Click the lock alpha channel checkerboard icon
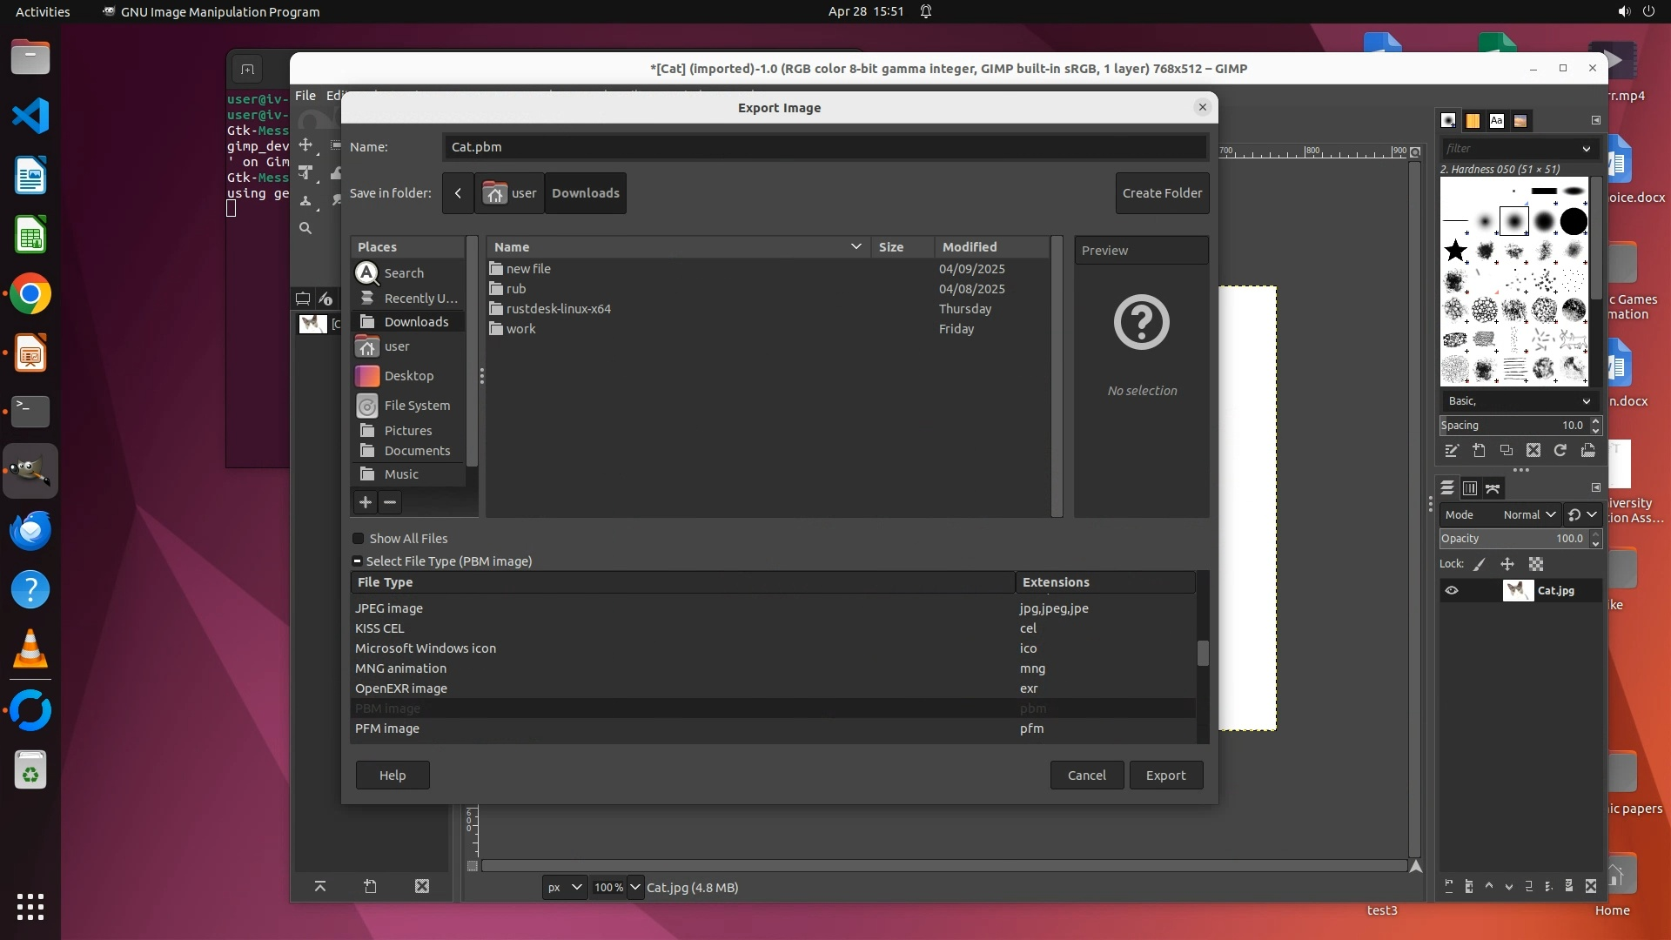1671x940 pixels. [x=1536, y=564]
